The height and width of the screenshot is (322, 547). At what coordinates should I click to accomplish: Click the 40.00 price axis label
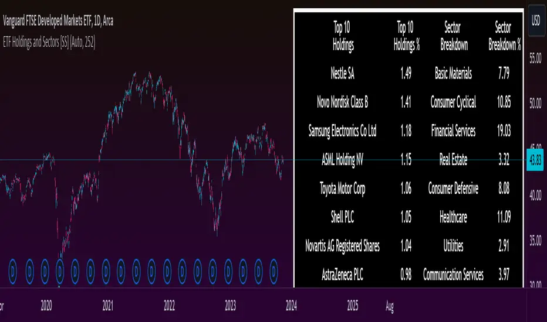point(535,196)
